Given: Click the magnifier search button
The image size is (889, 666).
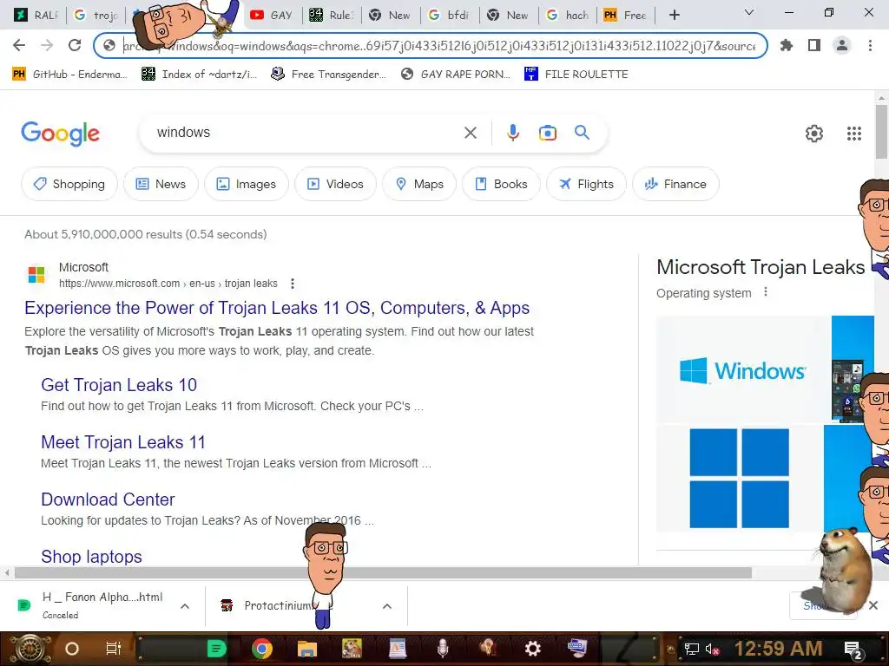Looking at the screenshot, I should coord(582,133).
